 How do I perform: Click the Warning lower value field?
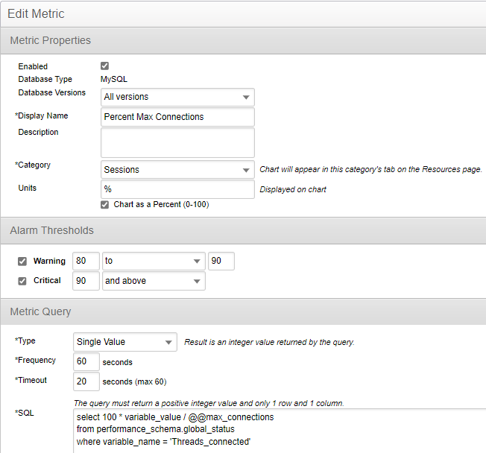click(86, 262)
